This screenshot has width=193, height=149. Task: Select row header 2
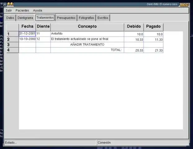(12, 39)
